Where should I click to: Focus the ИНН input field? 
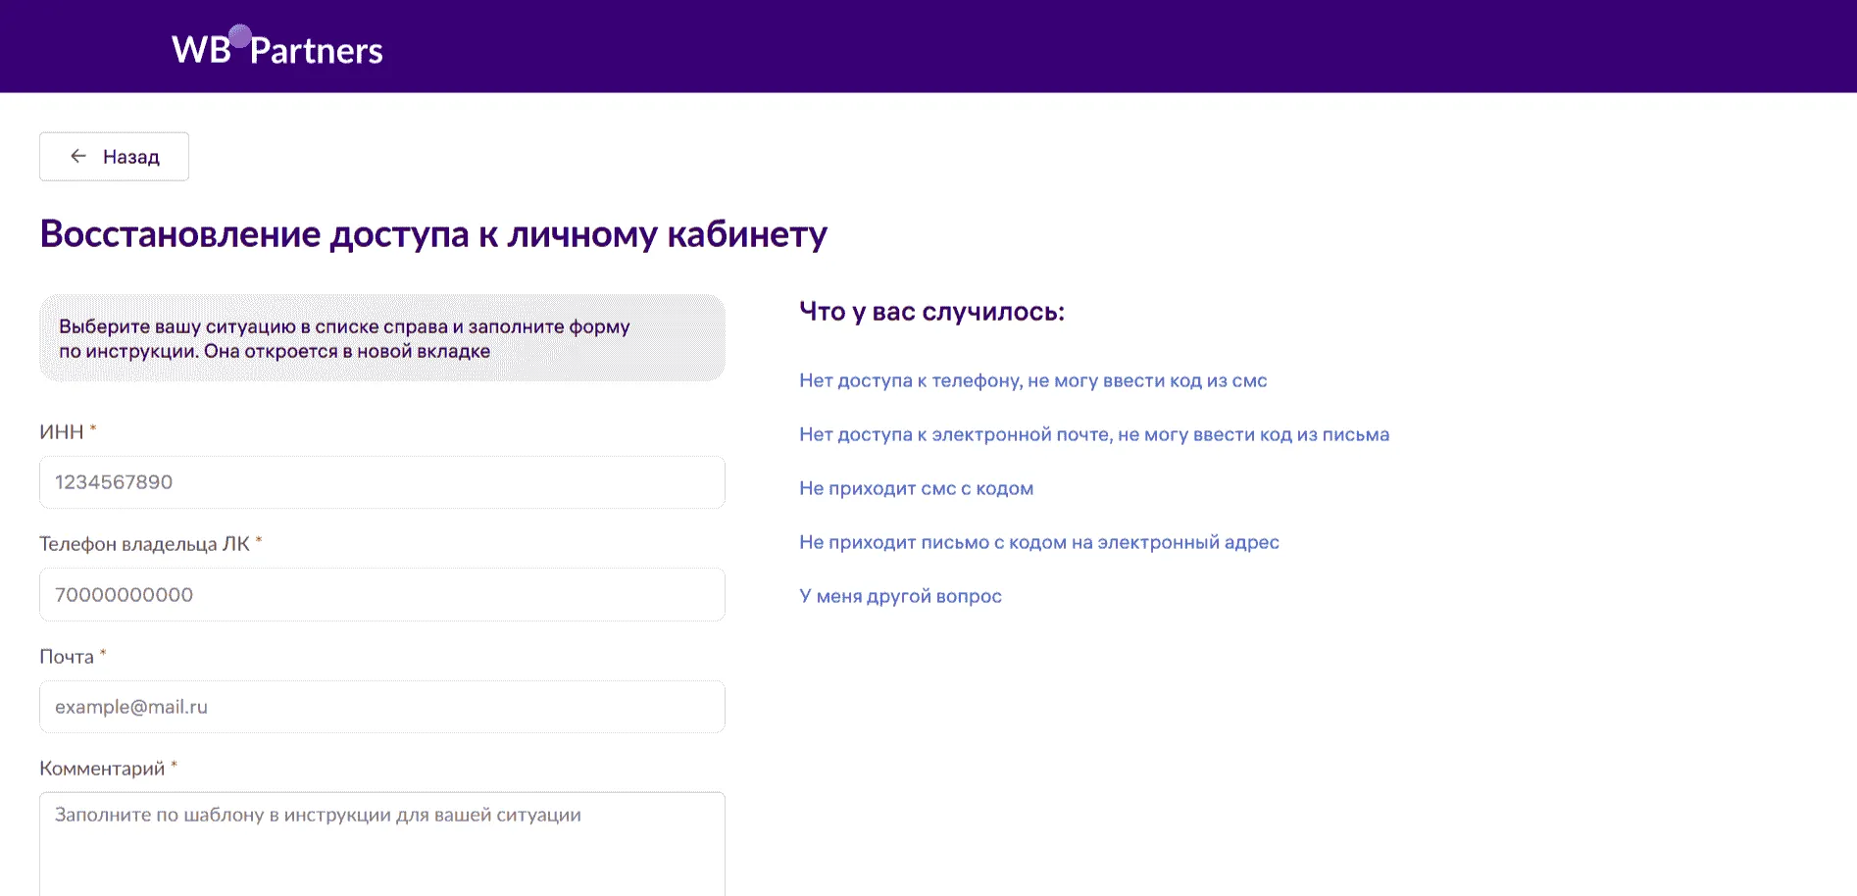(x=381, y=482)
